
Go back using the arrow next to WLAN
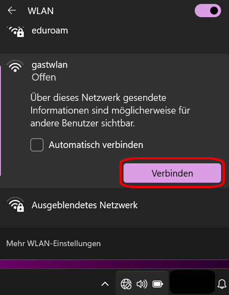click(11, 11)
